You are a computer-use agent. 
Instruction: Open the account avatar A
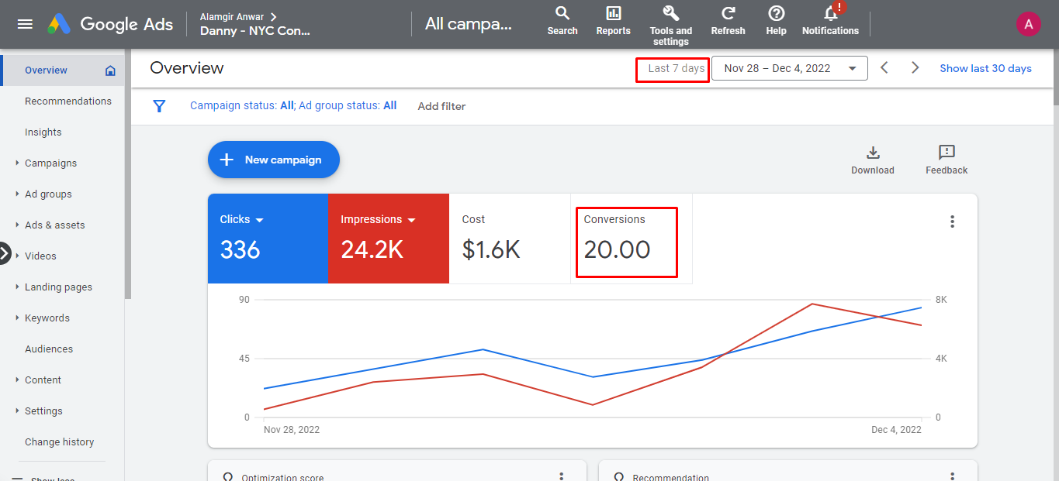1028,24
